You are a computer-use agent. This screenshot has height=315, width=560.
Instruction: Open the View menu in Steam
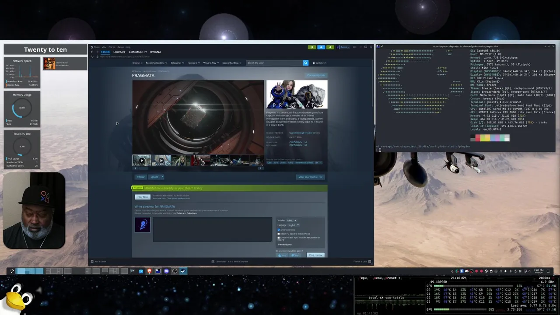[104, 47]
